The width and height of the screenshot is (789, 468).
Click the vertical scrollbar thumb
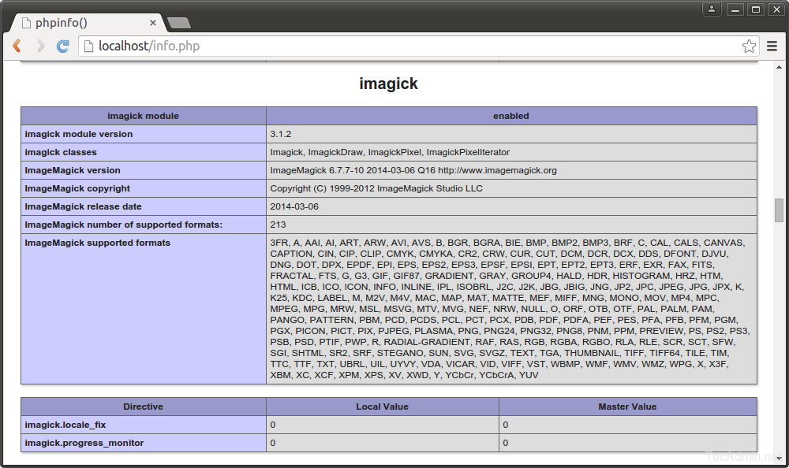[779, 210]
